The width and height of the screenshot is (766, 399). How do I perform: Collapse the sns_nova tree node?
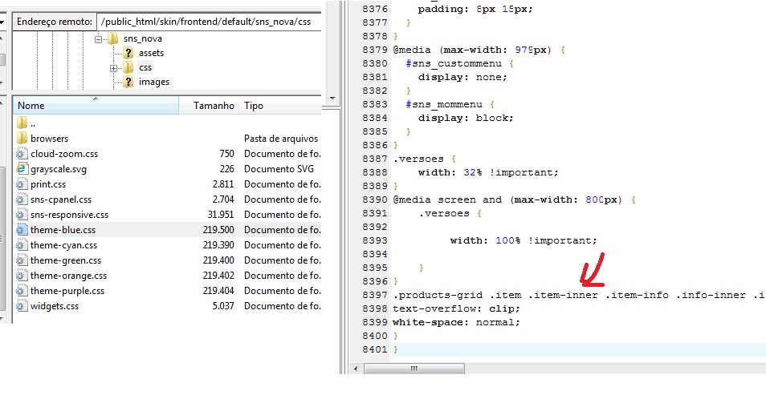pos(99,38)
